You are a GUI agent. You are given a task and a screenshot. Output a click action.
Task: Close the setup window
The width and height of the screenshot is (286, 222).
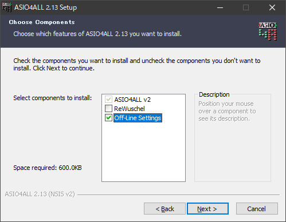[272, 7]
